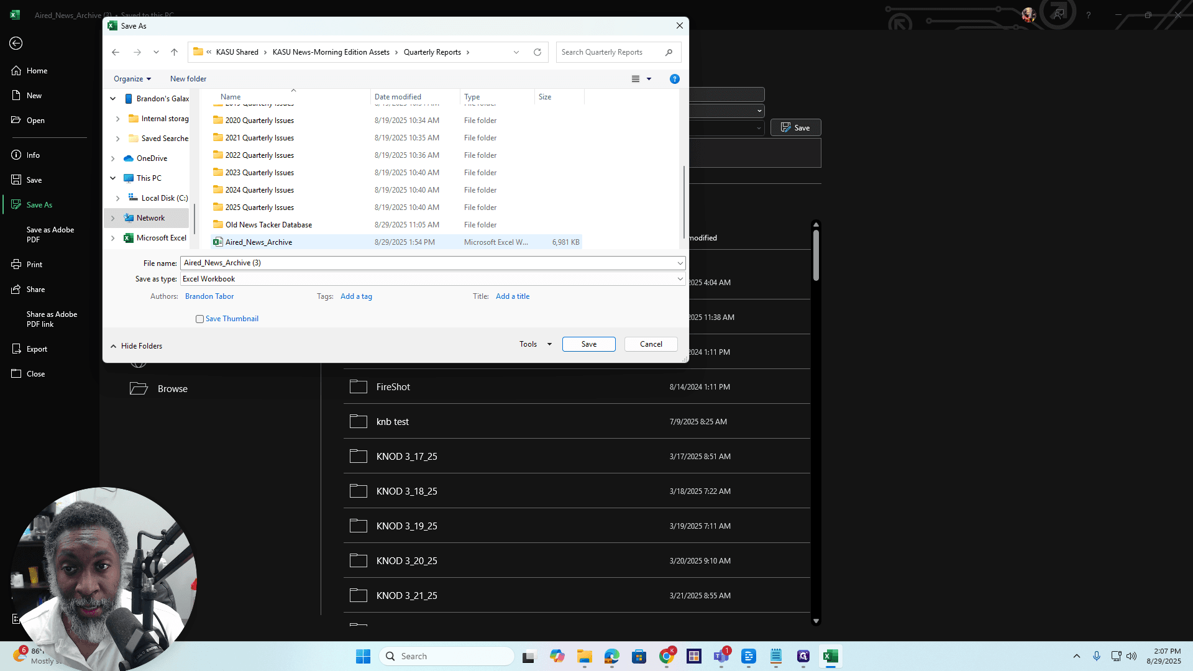Expand the Network tree node
The height and width of the screenshot is (671, 1193).
[x=113, y=218]
